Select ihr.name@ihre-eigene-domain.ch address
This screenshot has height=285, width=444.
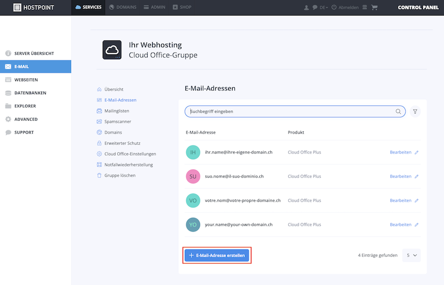coord(239,152)
